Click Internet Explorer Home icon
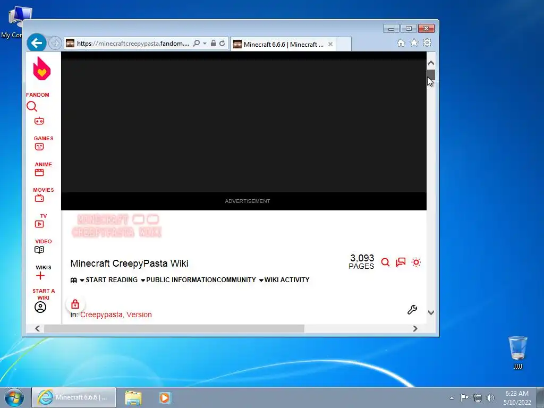Image resolution: width=544 pixels, height=408 pixels. pyautogui.click(x=401, y=43)
